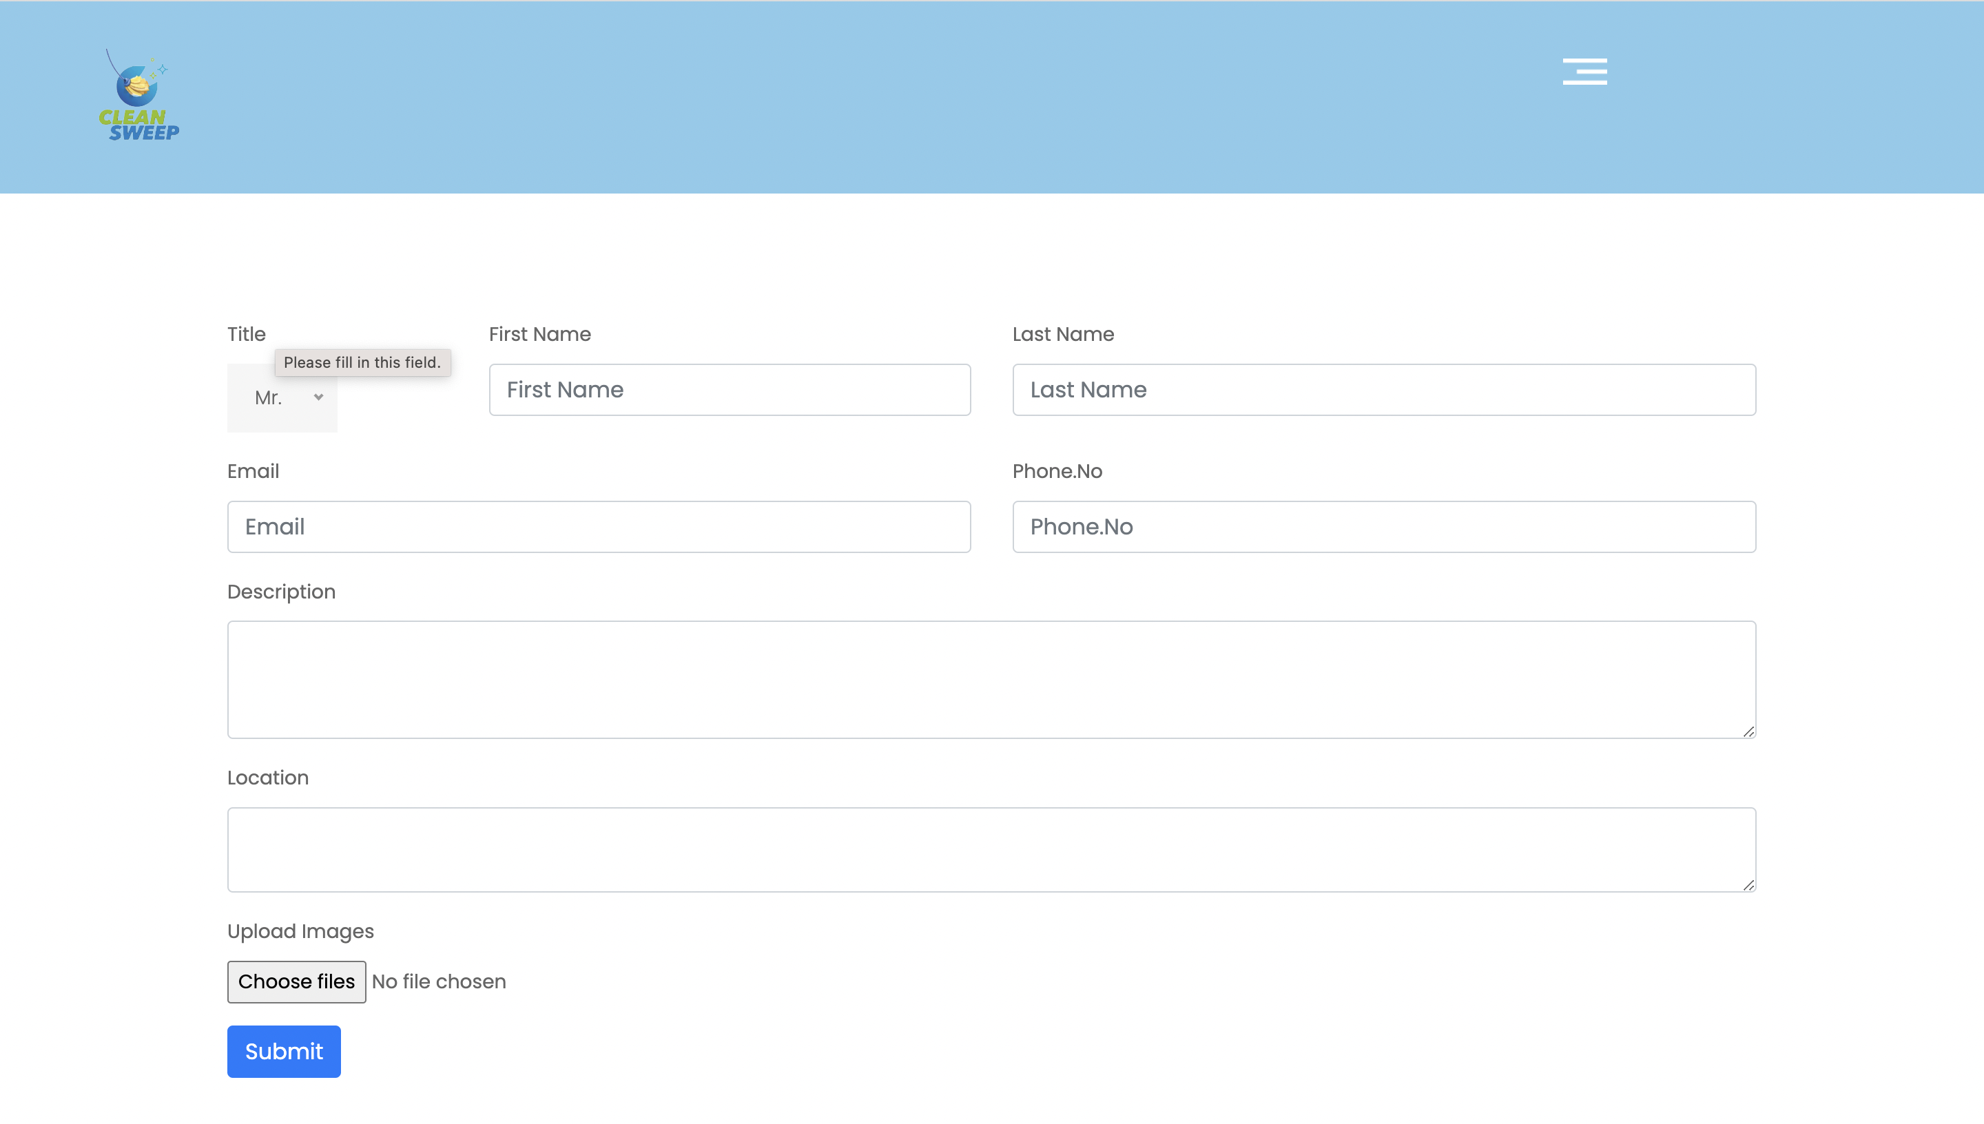Click the 'No file chosen' text
The width and height of the screenshot is (1984, 1124).
click(439, 982)
